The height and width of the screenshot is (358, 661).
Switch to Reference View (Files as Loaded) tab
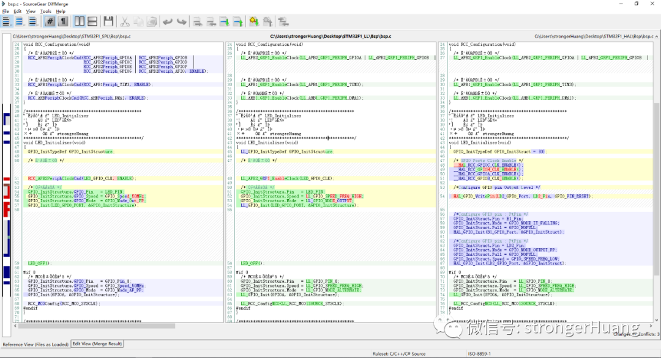[x=35, y=344]
